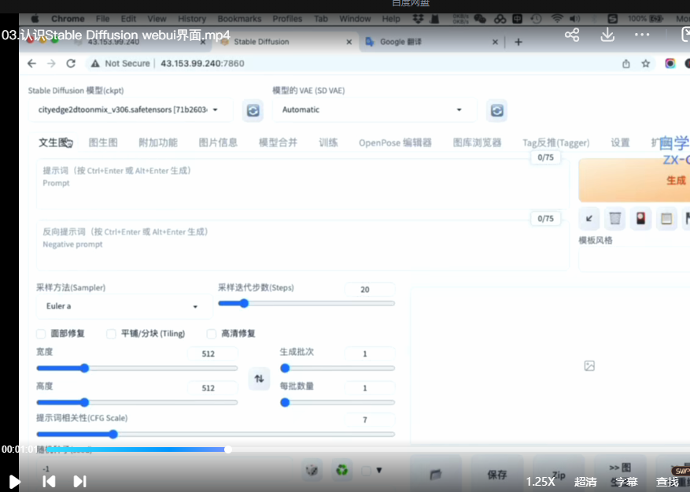690x492 pixels.
Task: Switch to the 图生图 tab
Action: pos(103,142)
